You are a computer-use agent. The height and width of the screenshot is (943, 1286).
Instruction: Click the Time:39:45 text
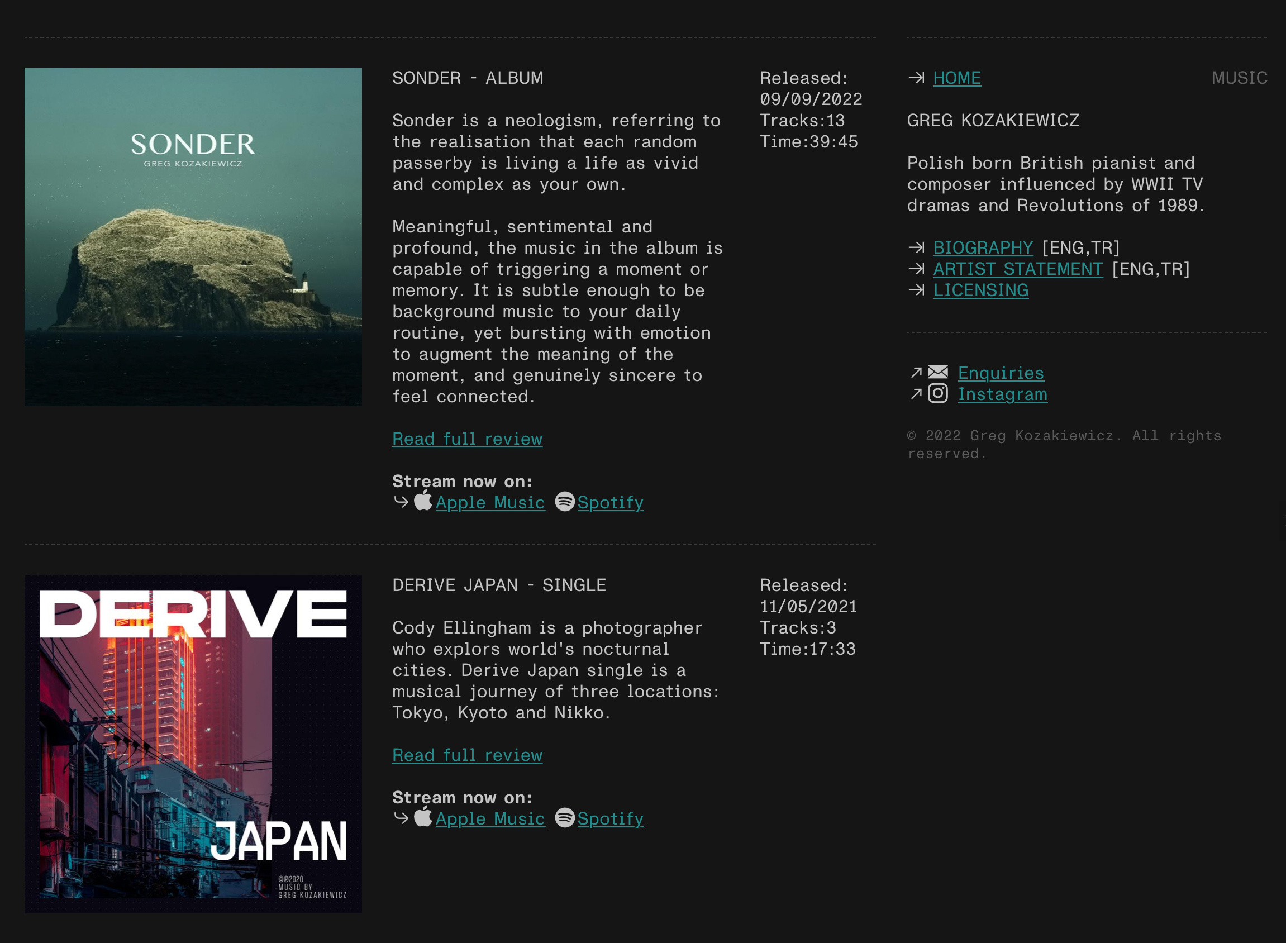[809, 141]
